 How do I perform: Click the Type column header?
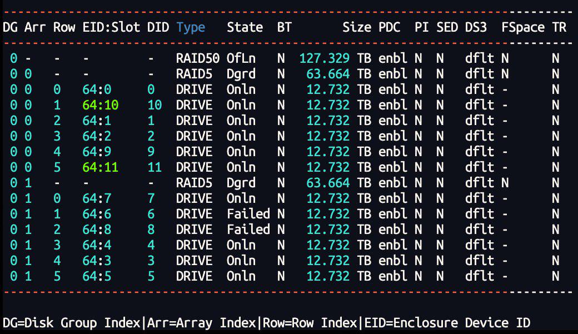pyautogui.click(x=191, y=27)
